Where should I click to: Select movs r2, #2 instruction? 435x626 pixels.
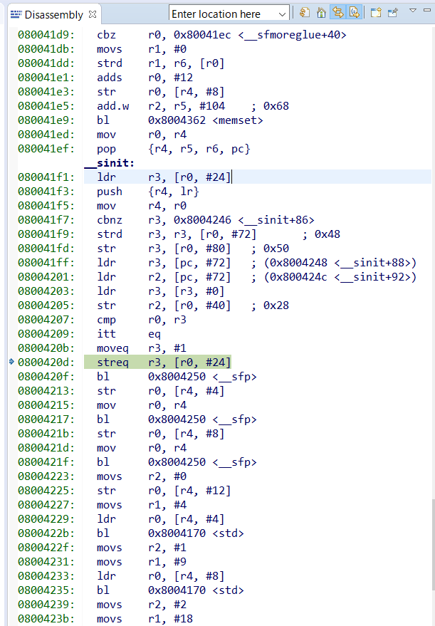[142, 605]
